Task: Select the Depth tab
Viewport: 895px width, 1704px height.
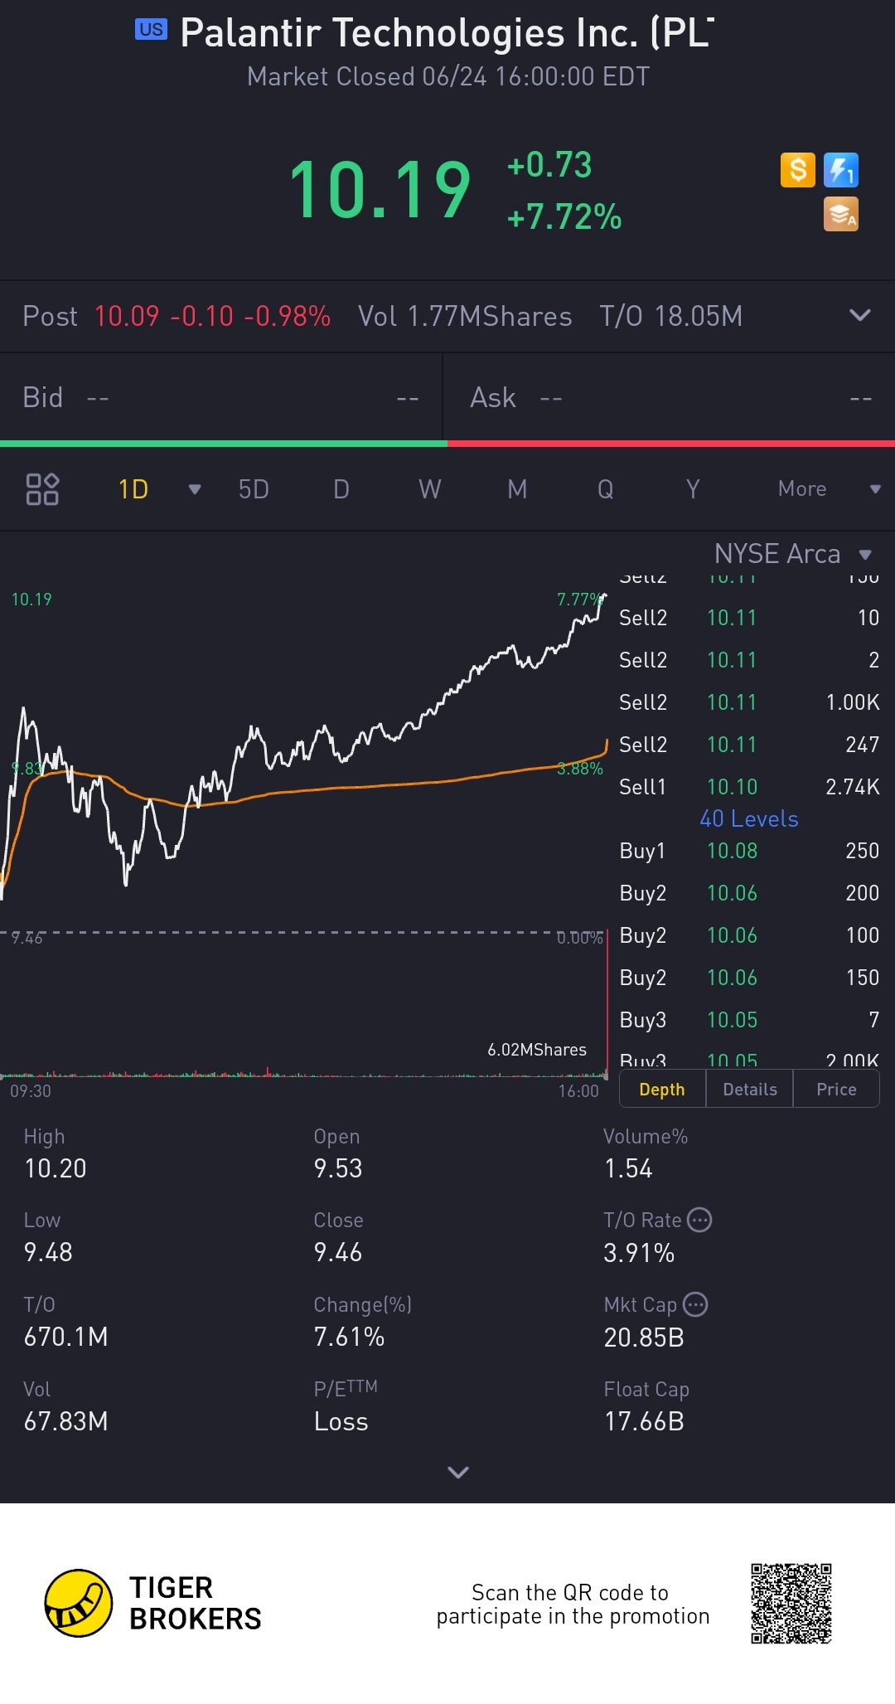Action: click(x=662, y=1089)
